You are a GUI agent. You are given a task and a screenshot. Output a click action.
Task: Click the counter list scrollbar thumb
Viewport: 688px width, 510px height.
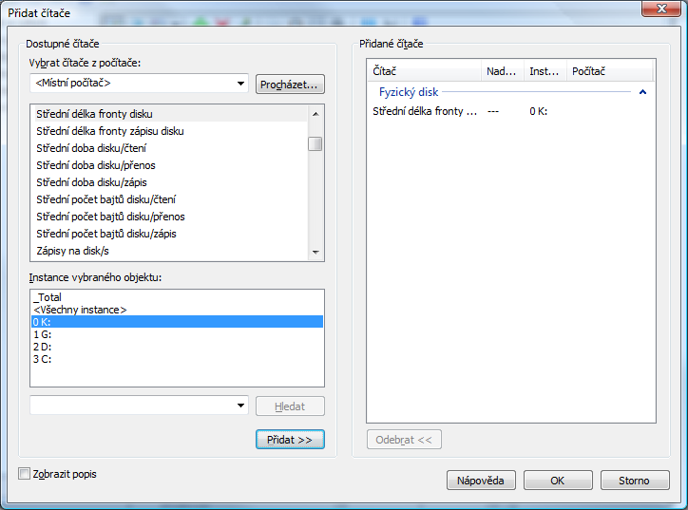coord(315,143)
